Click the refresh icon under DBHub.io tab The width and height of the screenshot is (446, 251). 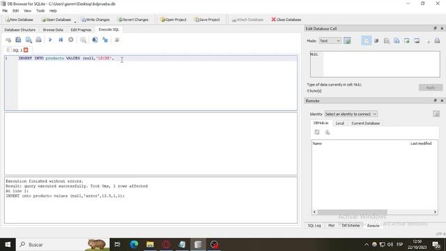pyautogui.click(x=317, y=132)
